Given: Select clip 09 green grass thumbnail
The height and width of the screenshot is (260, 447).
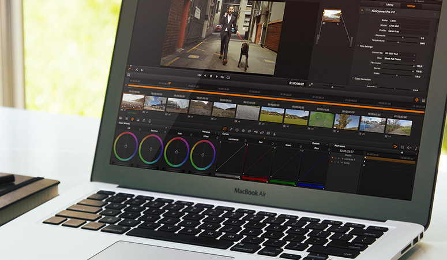Looking at the screenshot, I should (321, 120).
